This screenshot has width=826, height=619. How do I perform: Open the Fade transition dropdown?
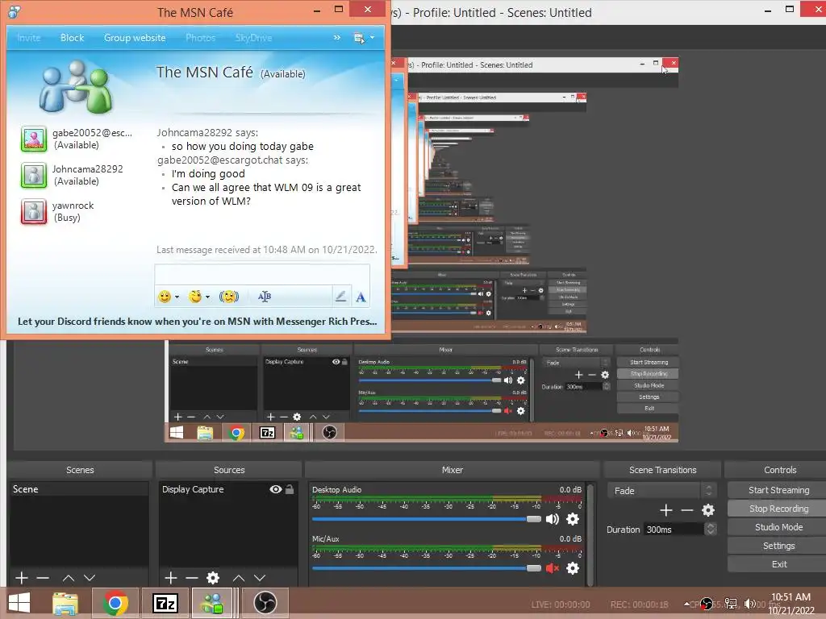click(661, 491)
